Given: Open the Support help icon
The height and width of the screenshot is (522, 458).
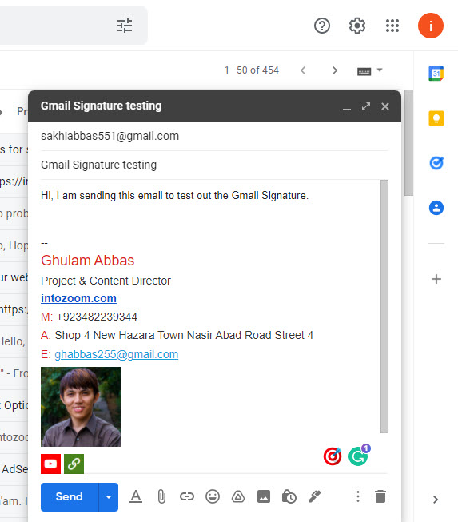Looking at the screenshot, I should point(322,26).
